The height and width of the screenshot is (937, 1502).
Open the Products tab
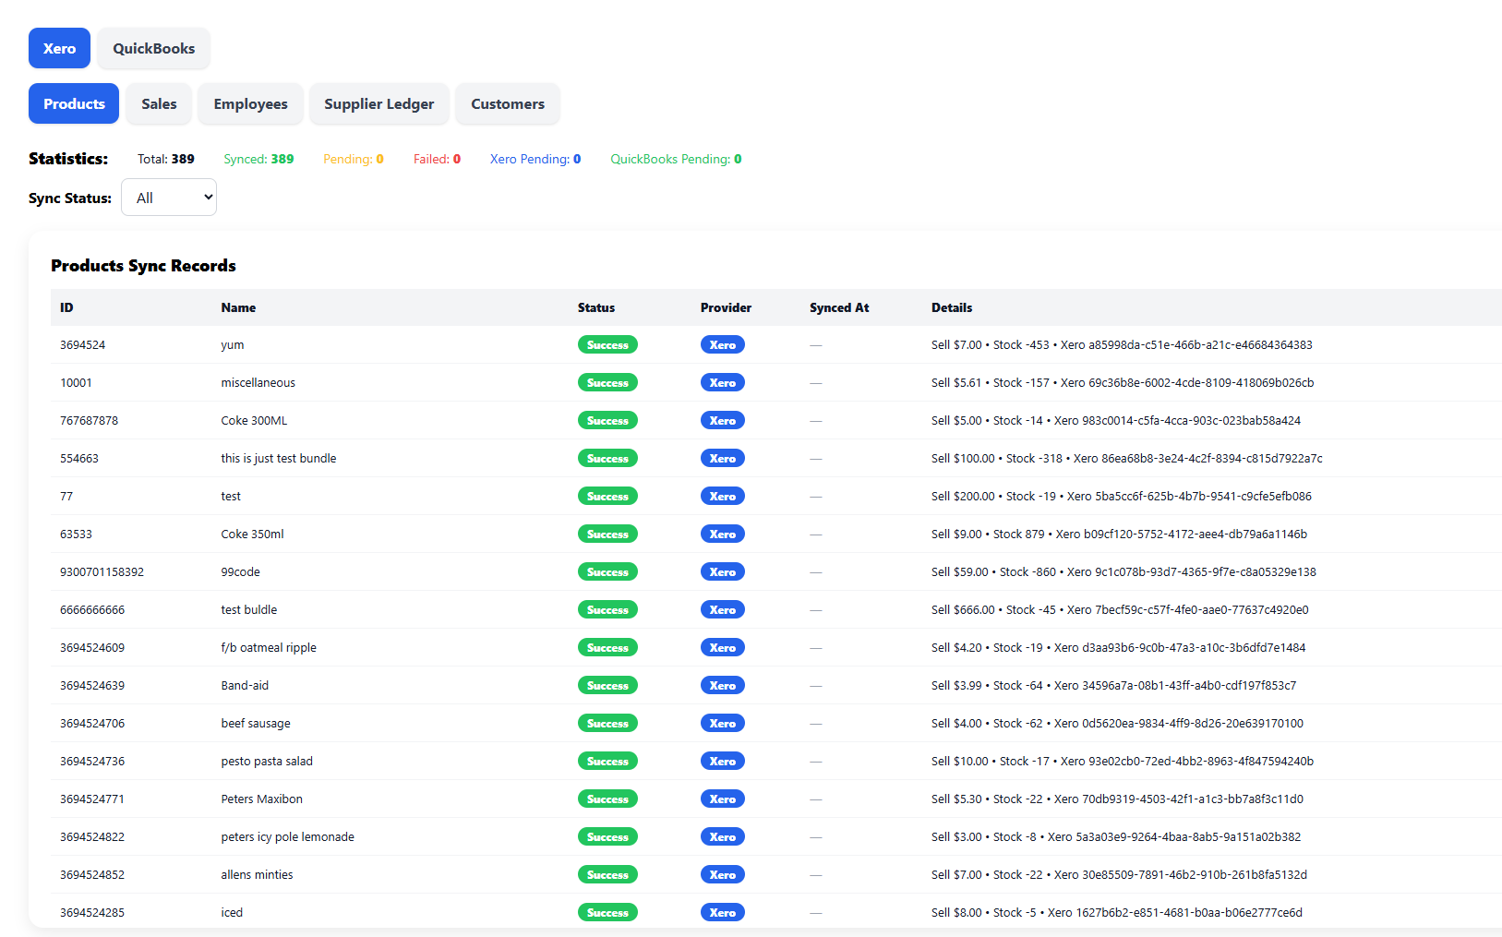click(x=74, y=103)
